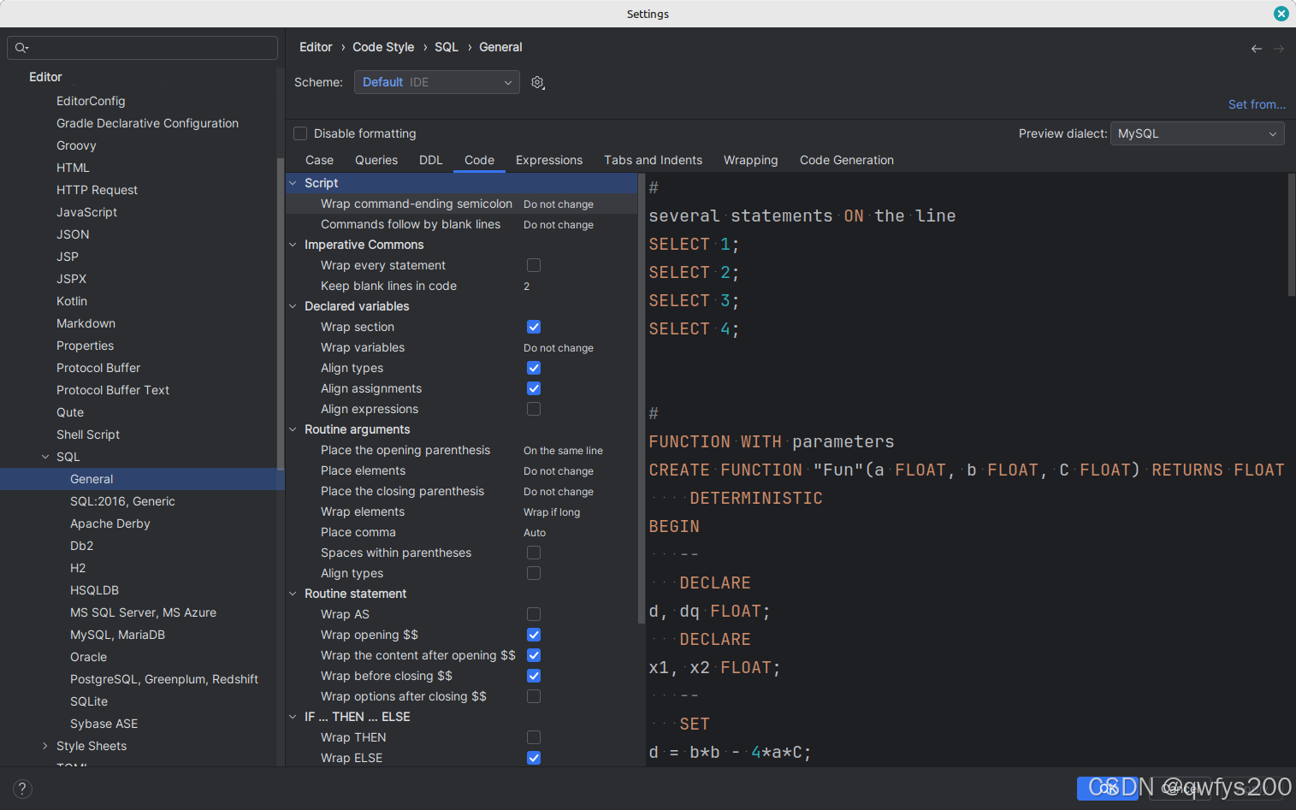The height and width of the screenshot is (810, 1296).
Task: Switch to the Wrapping tab
Action: point(751,160)
